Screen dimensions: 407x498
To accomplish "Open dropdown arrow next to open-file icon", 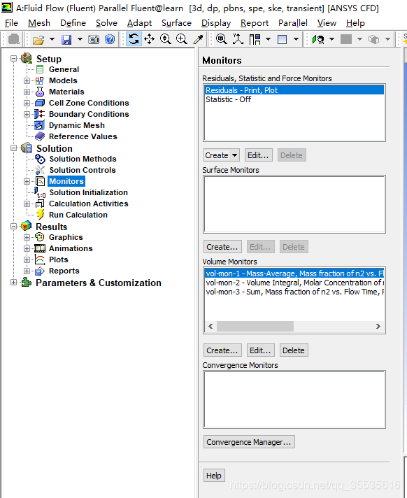I will (x=52, y=39).
